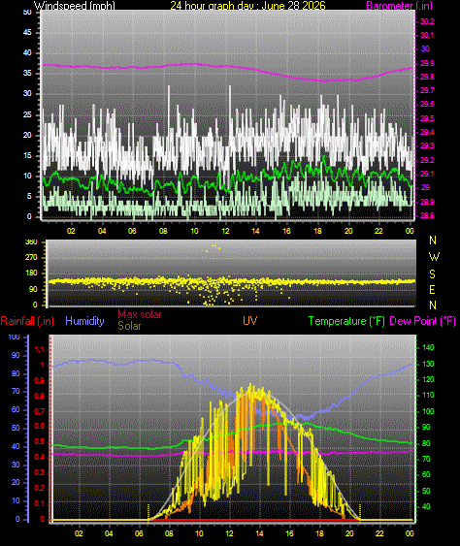The image size is (460, 546).
Task: Click the '25' windspeed axis value
Action: [x=27, y=114]
